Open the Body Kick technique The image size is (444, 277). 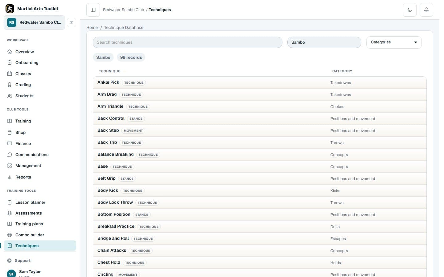260,191
